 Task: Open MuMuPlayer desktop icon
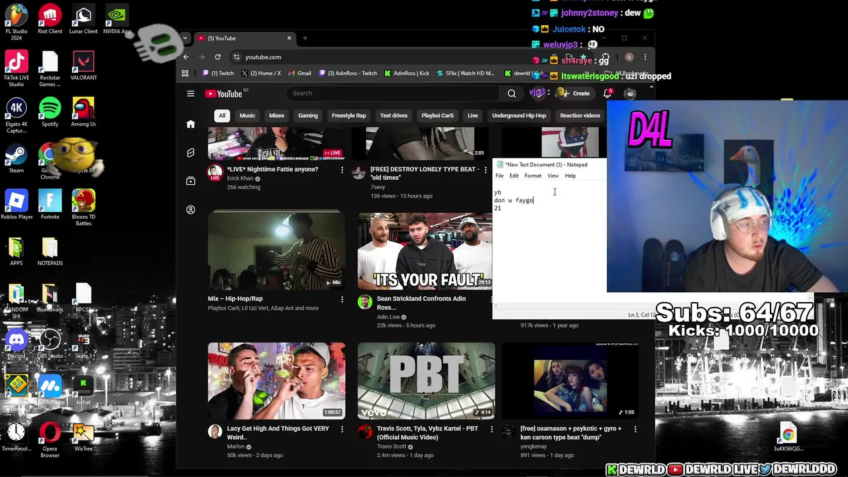click(x=50, y=391)
